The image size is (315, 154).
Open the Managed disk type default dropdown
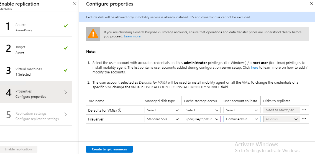click(x=163, y=110)
